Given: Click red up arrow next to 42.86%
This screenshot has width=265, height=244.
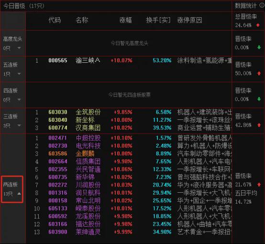Looking at the screenshot, I should 259,125.
